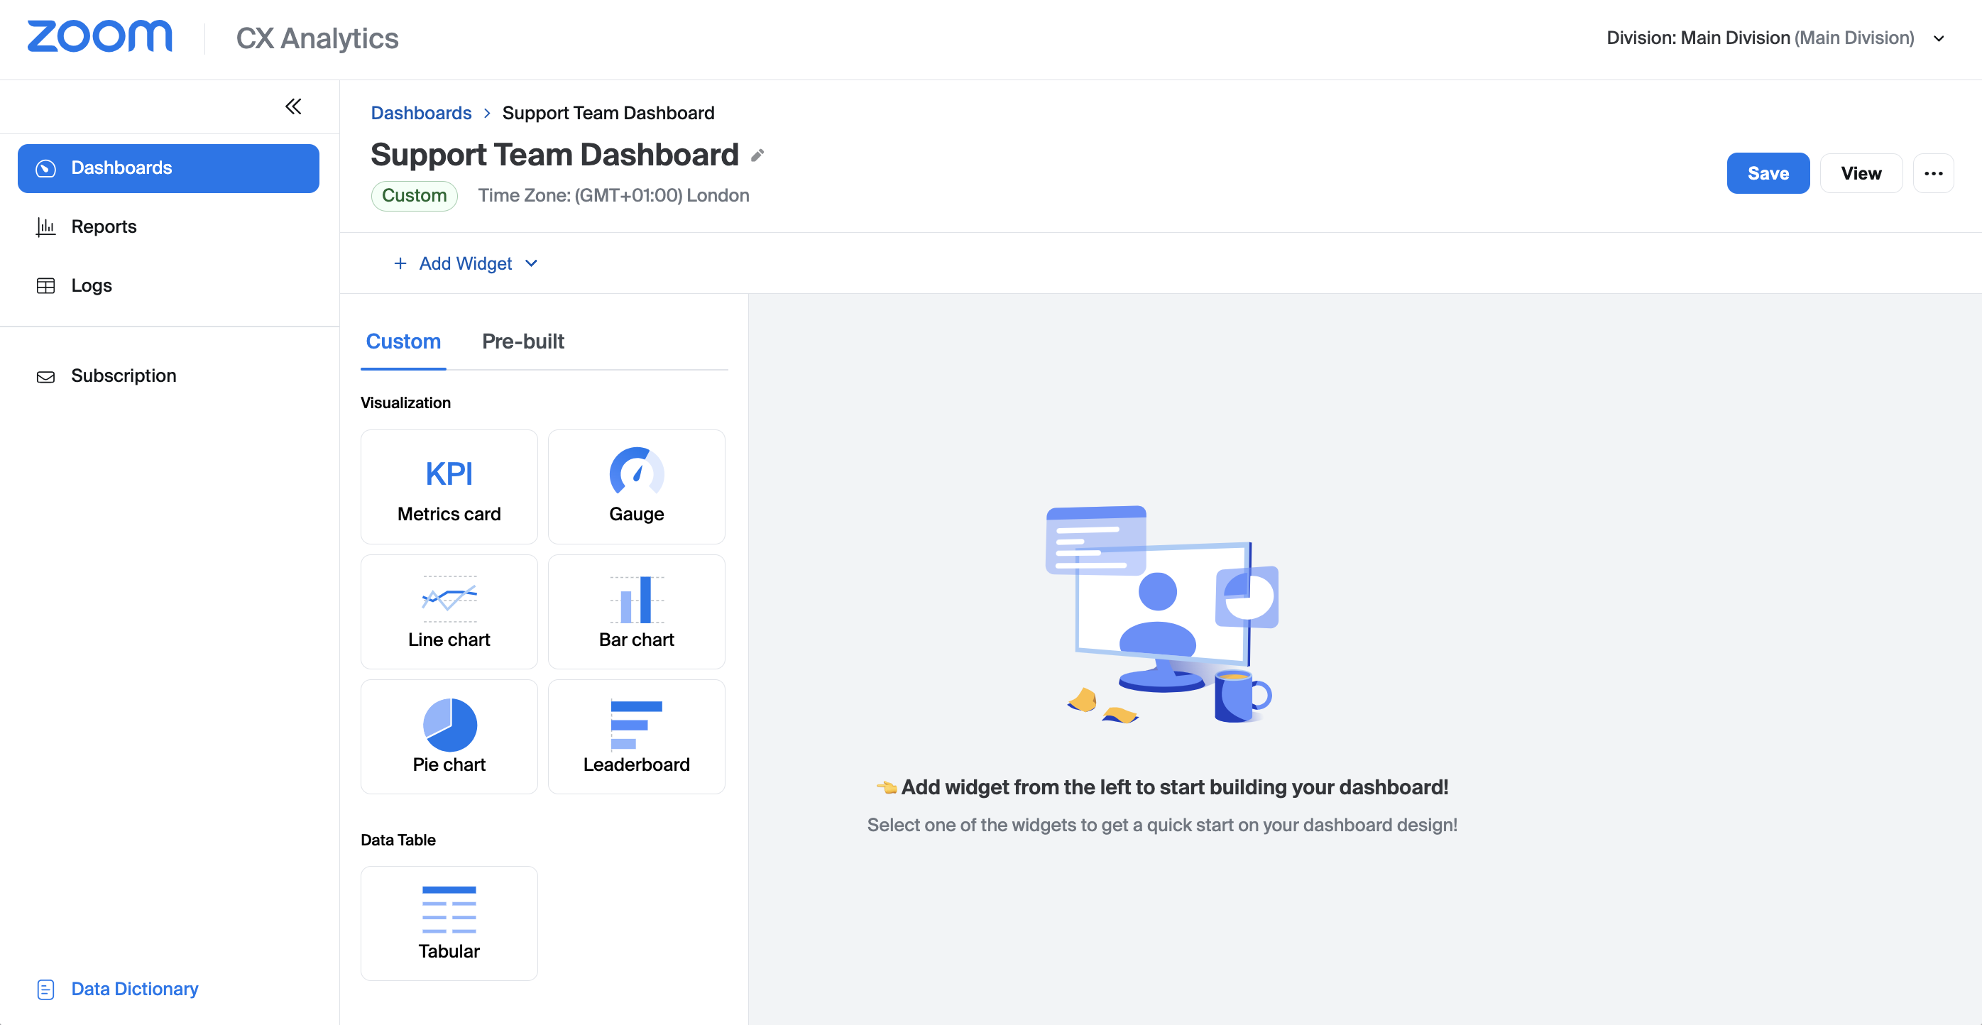The height and width of the screenshot is (1025, 1982).
Task: Open the Data Dictionary link
Action: [134, 988]
